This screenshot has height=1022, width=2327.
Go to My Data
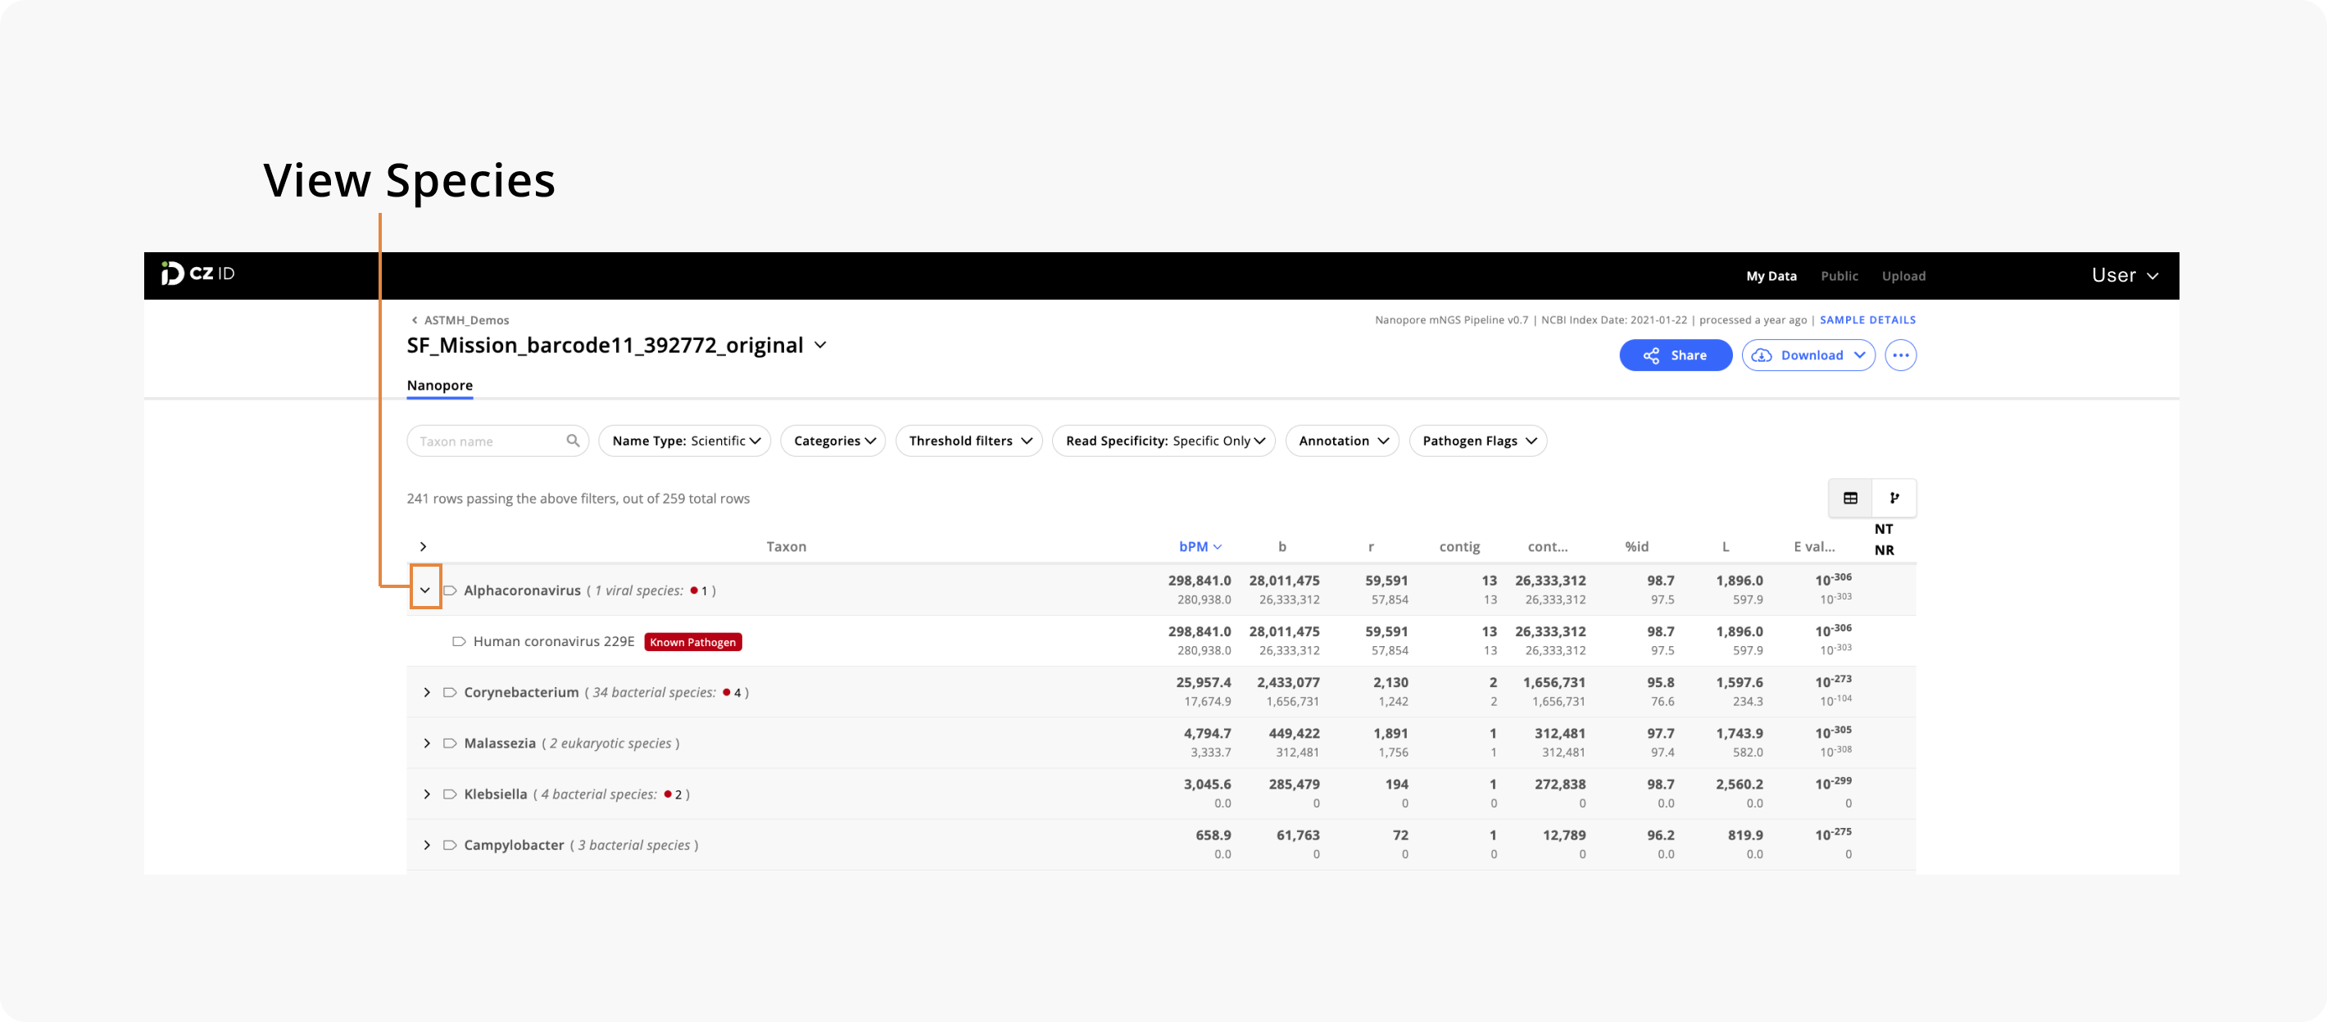(1771, 275)
